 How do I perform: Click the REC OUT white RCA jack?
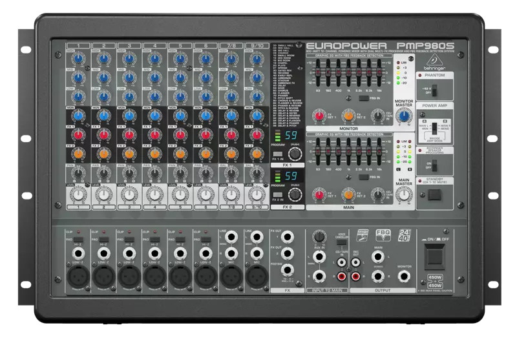(355, 262)
